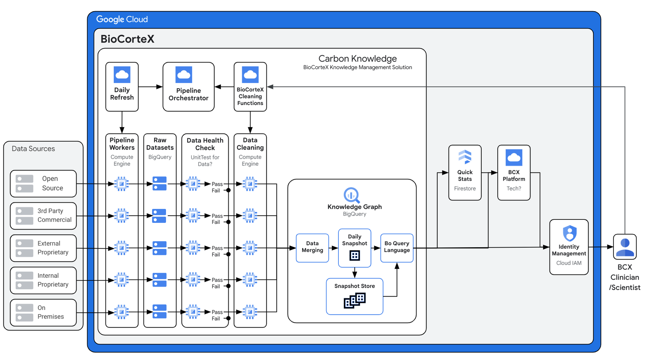Click Pass label in Open Source row
The width and height of the screenshot is (645, 359).
click(x=217, y=184)
